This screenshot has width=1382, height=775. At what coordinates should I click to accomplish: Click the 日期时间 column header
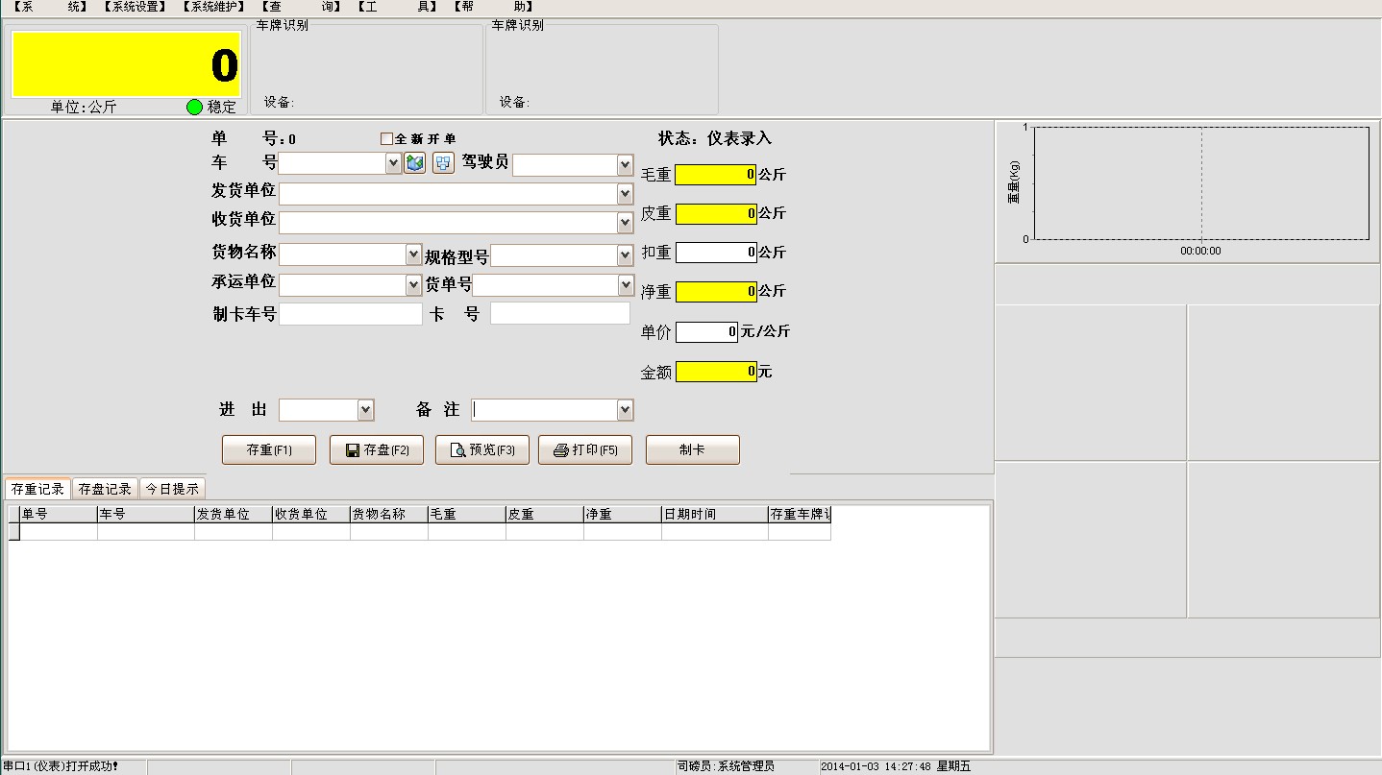715,515
